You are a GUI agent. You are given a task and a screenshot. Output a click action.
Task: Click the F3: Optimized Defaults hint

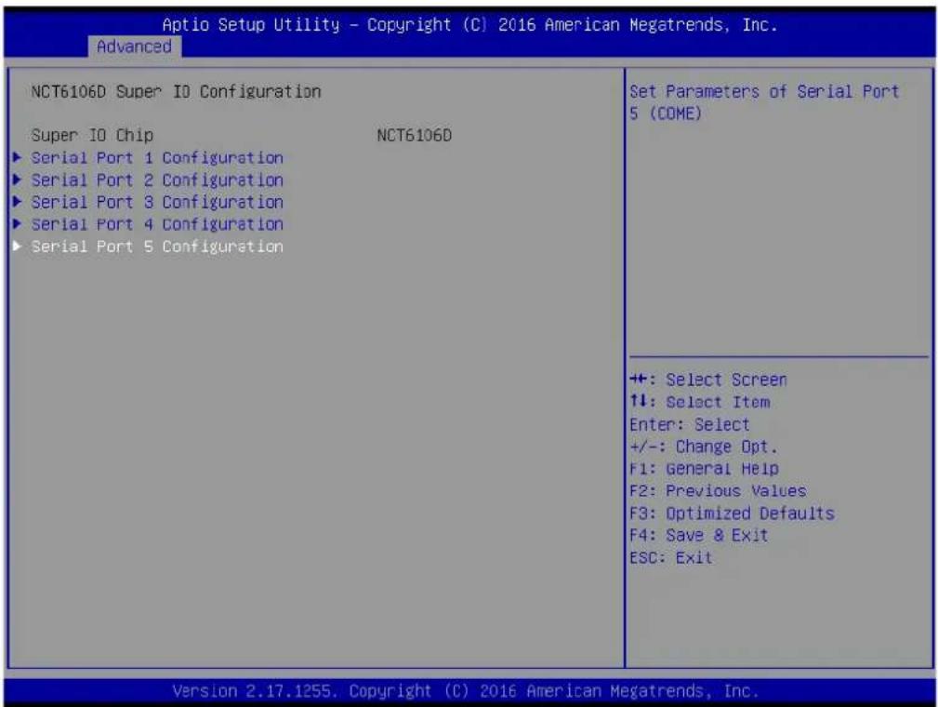(732, 514)
